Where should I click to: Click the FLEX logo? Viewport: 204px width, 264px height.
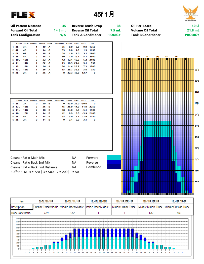point(23,15)
